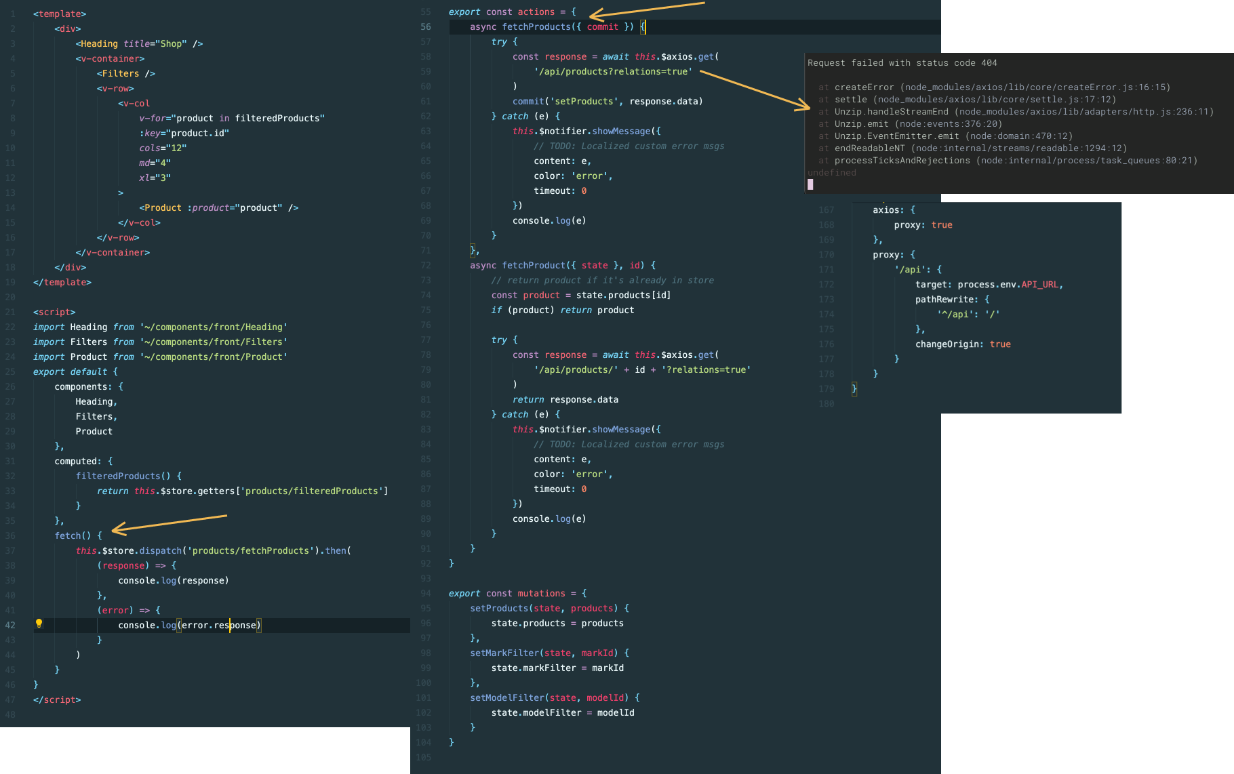This screenshot has height=774, width=1234.
Task: Click 'changeOrigin: true' config line
Action: pos(963,344)
